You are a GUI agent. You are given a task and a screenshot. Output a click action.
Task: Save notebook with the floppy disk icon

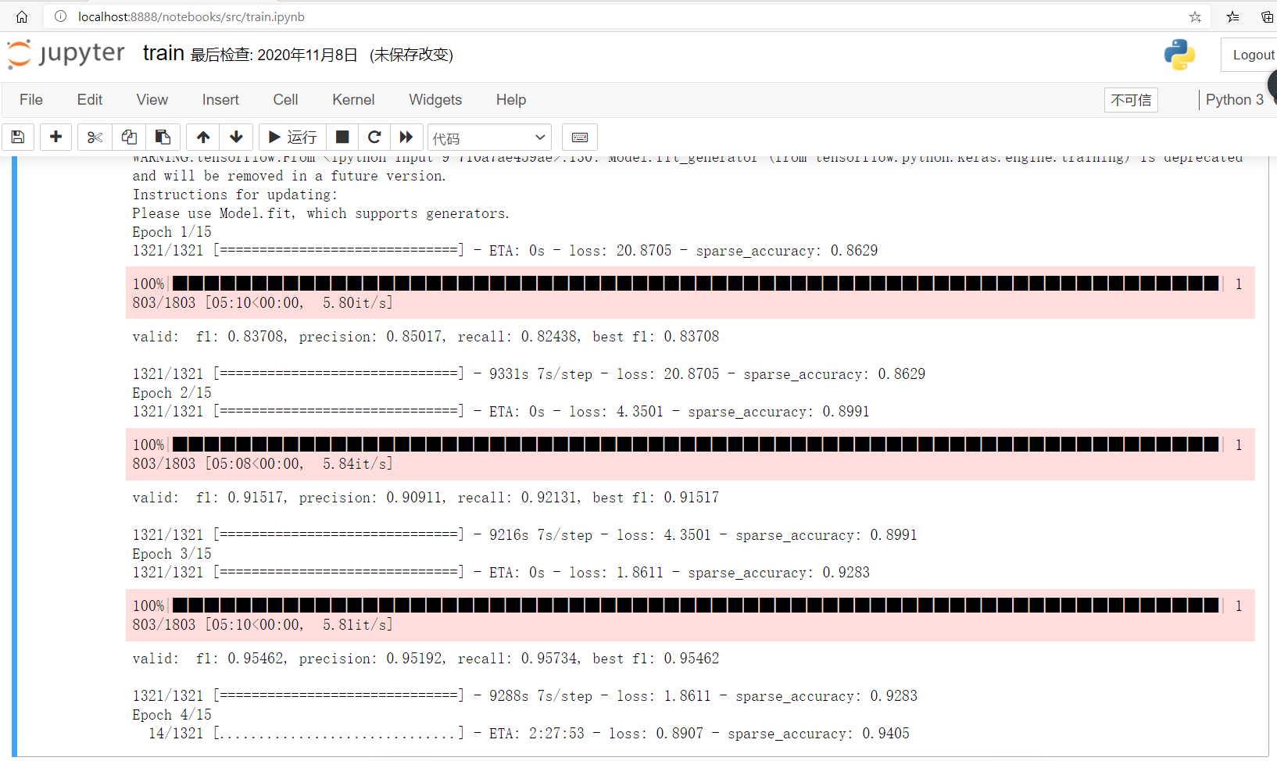(18, 138)
